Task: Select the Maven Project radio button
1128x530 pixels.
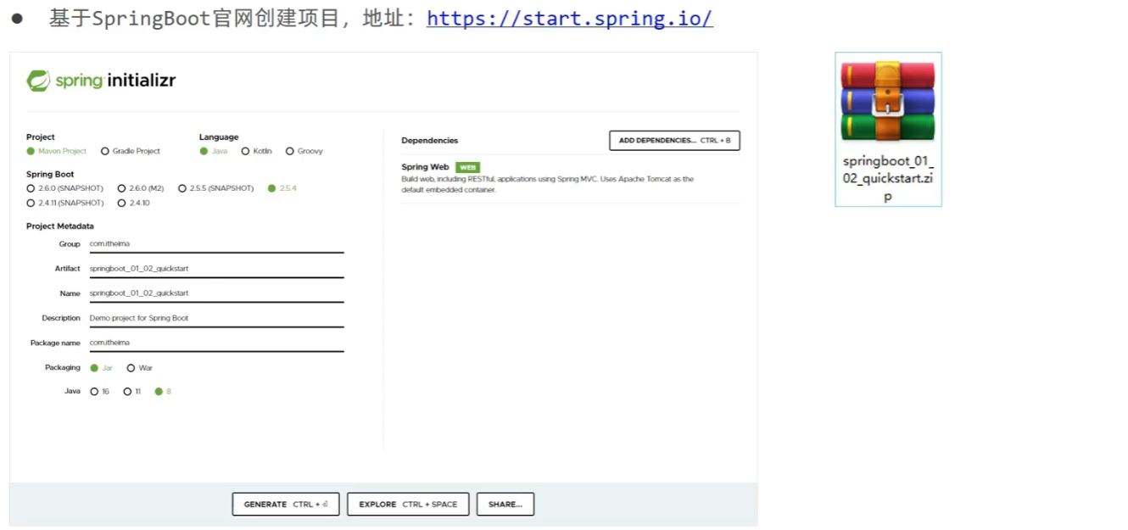Action: point(31,151)
